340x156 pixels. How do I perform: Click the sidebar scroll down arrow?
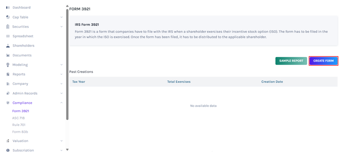click(67, 149)
